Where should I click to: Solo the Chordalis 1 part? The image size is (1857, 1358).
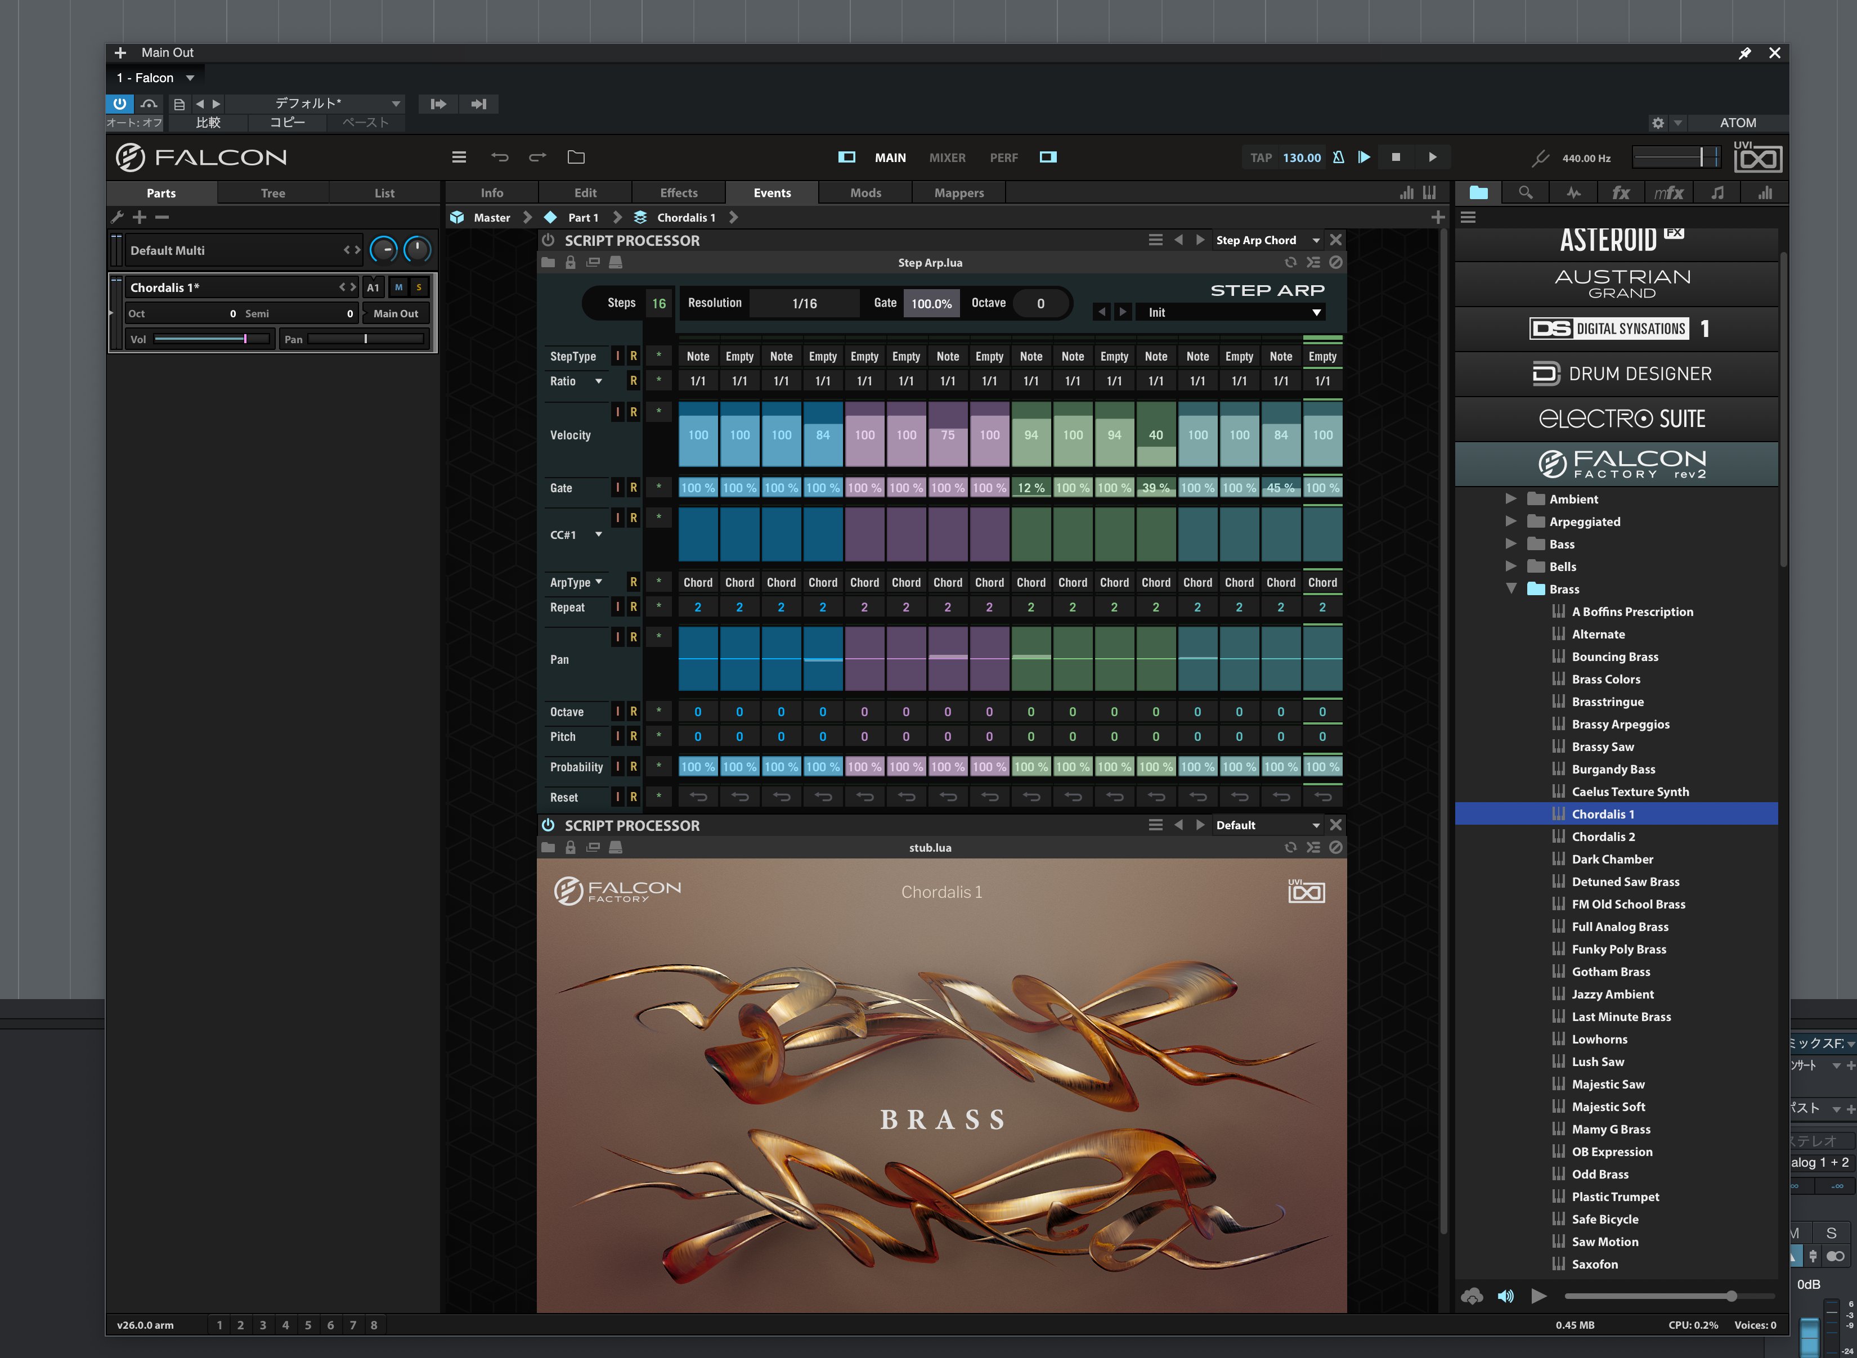click(419, 287)
